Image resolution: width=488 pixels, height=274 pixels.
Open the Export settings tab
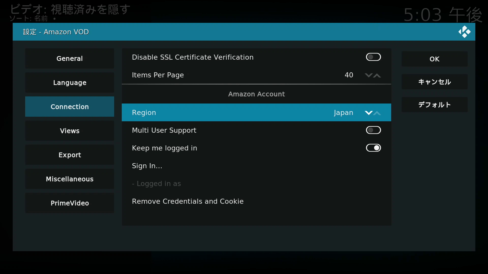coord(70,155)
